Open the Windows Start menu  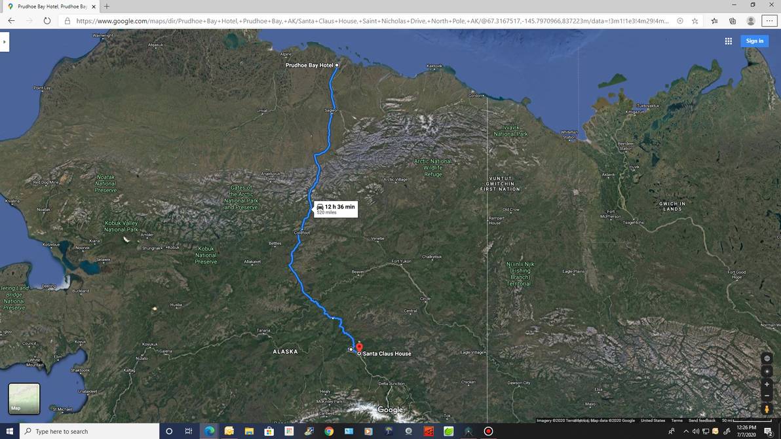coord(9,431)
